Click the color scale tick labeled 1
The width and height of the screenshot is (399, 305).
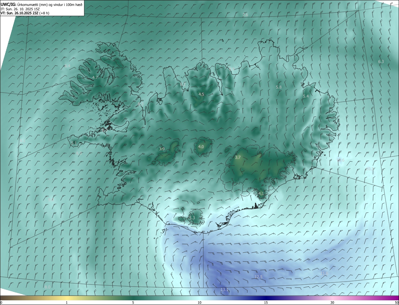coord(67,303)
